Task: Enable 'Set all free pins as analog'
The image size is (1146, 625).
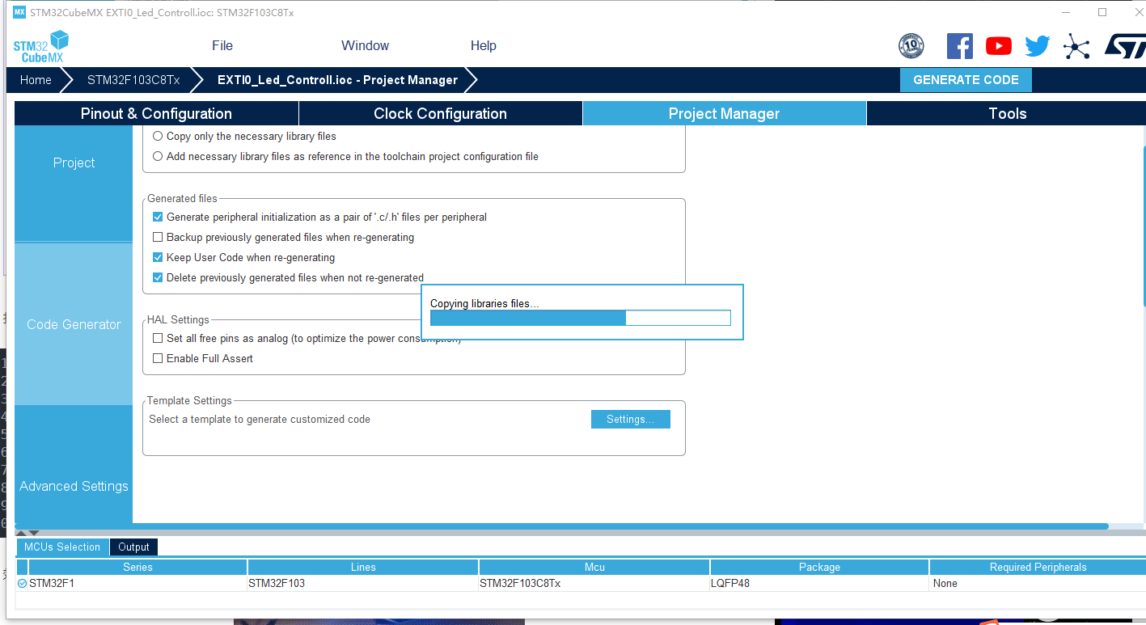Action: 158,338
